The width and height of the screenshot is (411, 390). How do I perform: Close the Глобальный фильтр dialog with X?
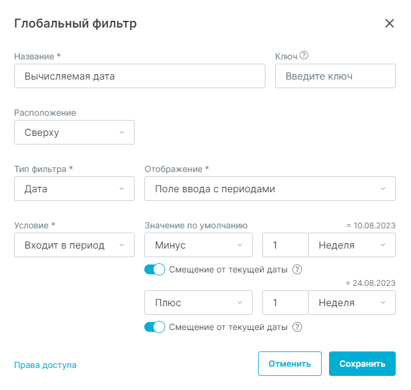point(390,23)
